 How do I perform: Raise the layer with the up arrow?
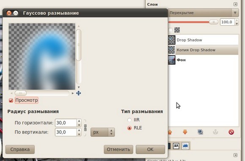(x=170, y=132)
